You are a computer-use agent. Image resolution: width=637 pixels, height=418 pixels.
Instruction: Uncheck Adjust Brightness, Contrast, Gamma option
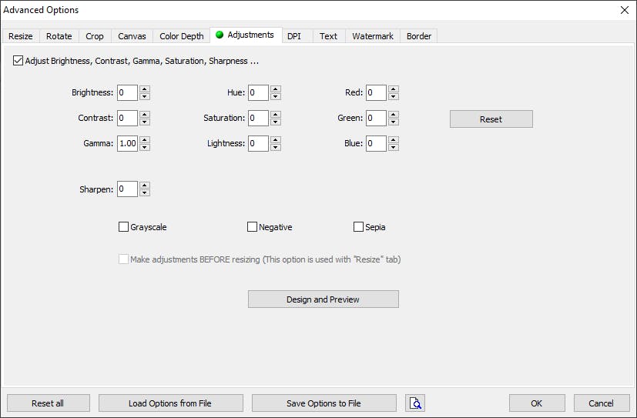pos(18,60)
